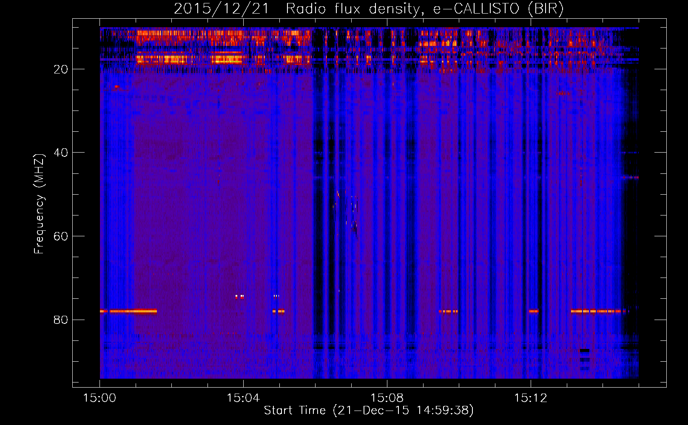Click the 40 frequency tick label
688x425 pixels.
[61, 153]
